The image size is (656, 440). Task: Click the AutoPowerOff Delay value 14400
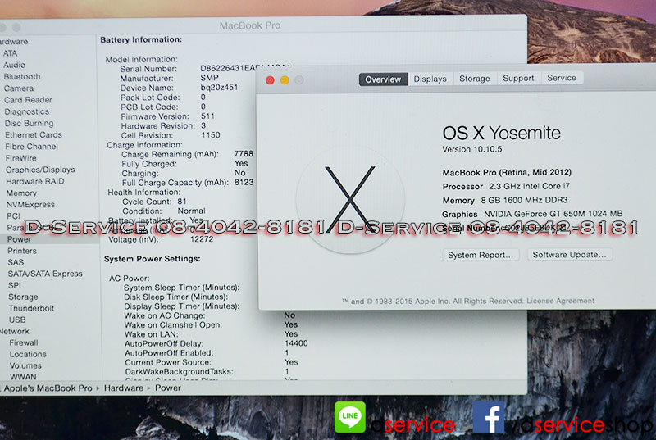click(296, 343)
